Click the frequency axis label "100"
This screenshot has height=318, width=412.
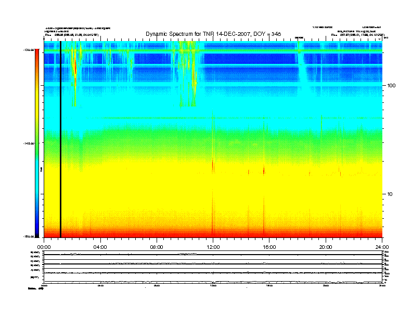point(391,86)
